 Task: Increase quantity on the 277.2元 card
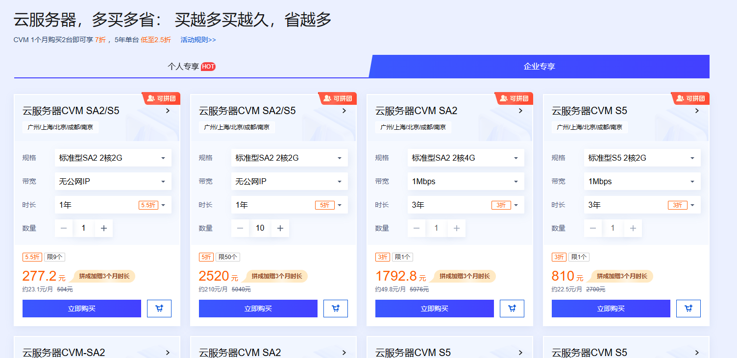coord(104,228)
